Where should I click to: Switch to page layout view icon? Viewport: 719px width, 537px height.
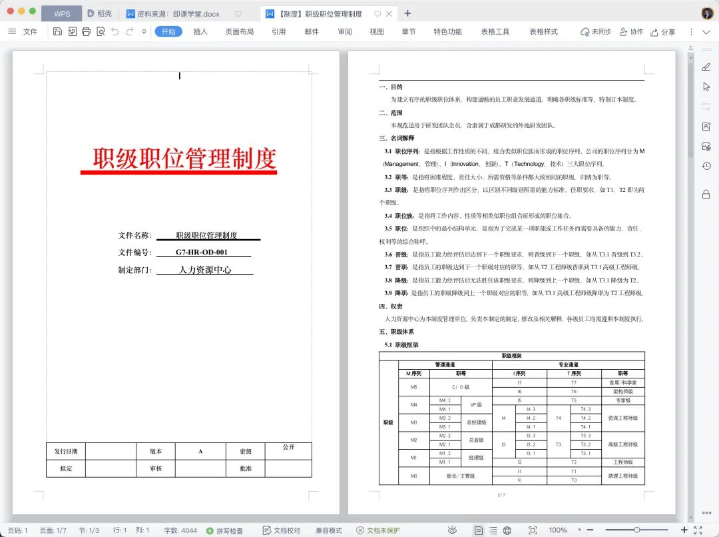click(478, 530)
